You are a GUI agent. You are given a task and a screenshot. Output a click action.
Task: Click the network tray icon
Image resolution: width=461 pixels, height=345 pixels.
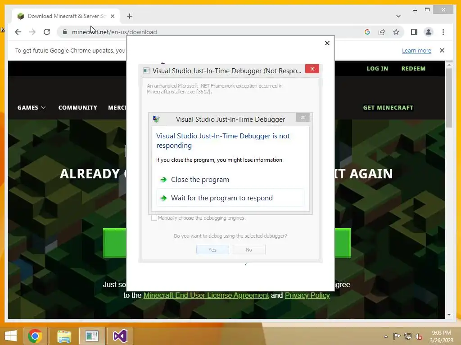408,336
